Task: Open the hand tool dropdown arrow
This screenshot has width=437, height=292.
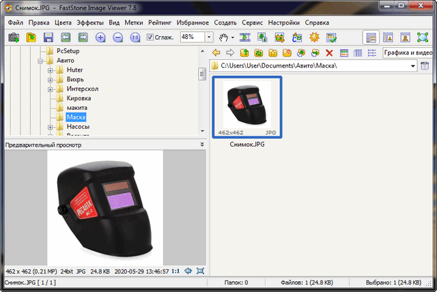Action: pyautogui.click(x=232, y=38)
